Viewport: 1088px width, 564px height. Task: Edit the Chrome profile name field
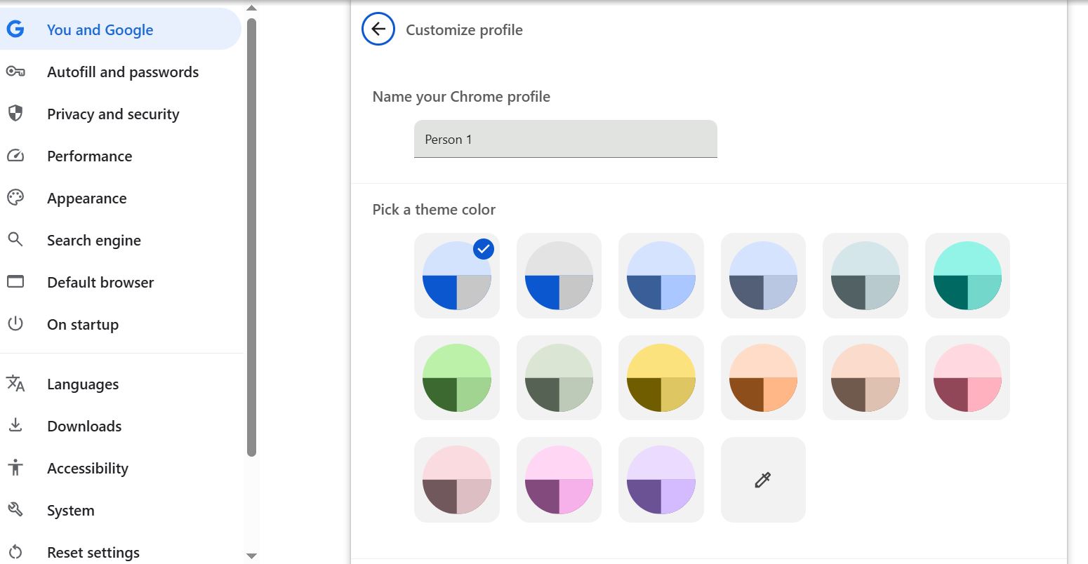click(x=565, y=139)
